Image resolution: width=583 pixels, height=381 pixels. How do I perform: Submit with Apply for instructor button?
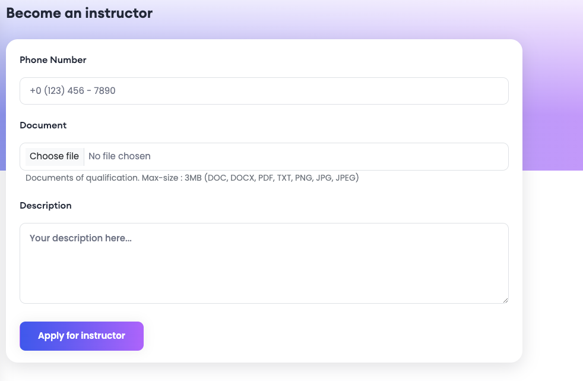(81, 336)
